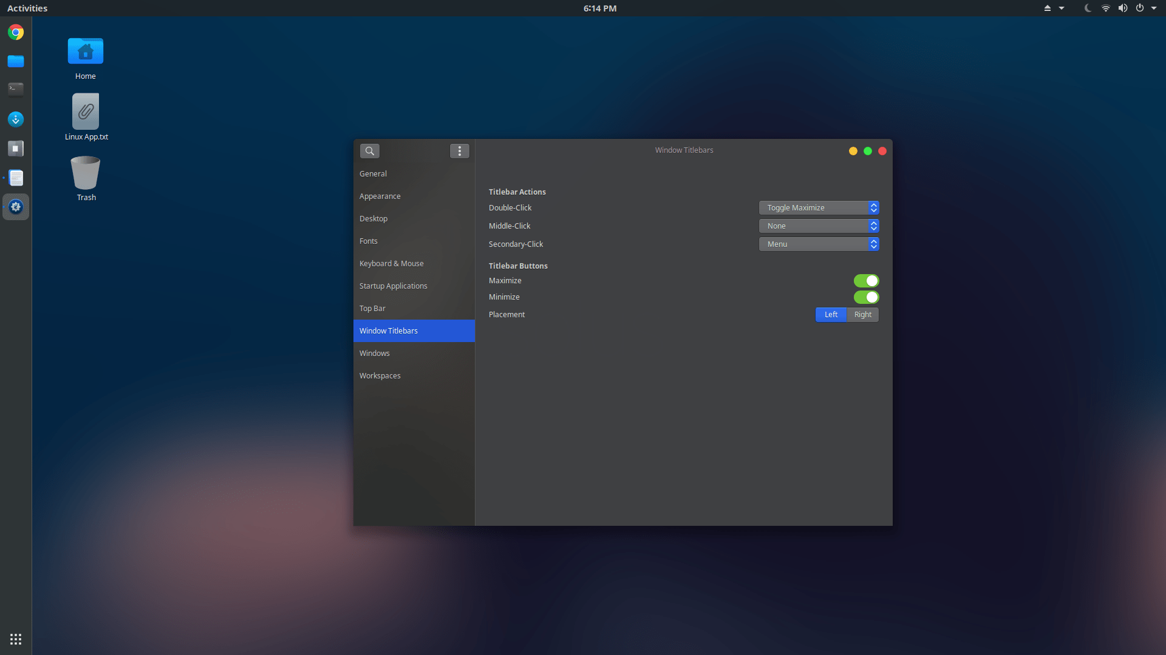This screenshot has width=1166, height=655.
Task: Open the Files dock icon
Action: (x=16, y=61)
